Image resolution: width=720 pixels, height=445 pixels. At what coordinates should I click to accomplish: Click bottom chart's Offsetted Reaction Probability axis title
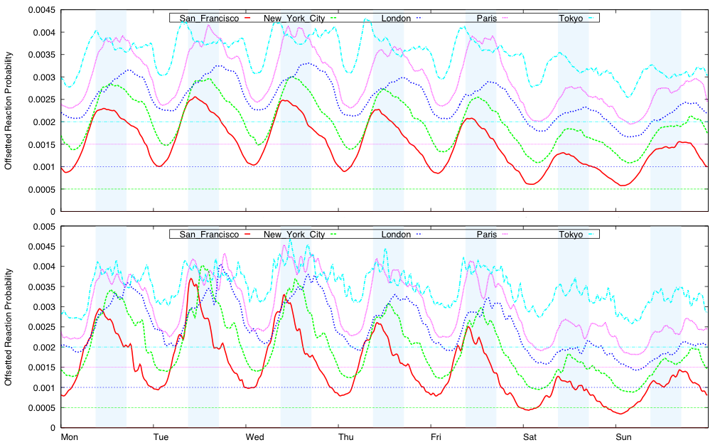[9, 327]
